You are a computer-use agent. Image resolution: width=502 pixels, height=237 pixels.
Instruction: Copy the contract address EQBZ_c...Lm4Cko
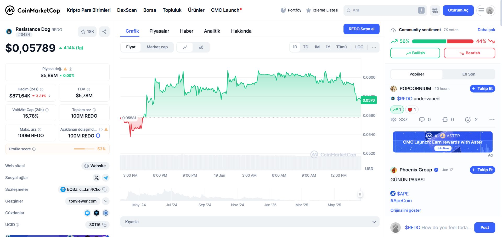(105, 189)
